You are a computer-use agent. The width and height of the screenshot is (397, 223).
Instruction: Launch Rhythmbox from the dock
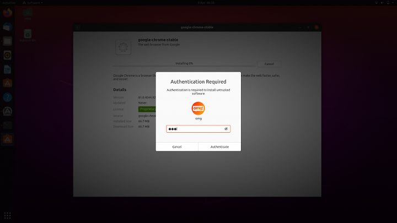(7, 55)
